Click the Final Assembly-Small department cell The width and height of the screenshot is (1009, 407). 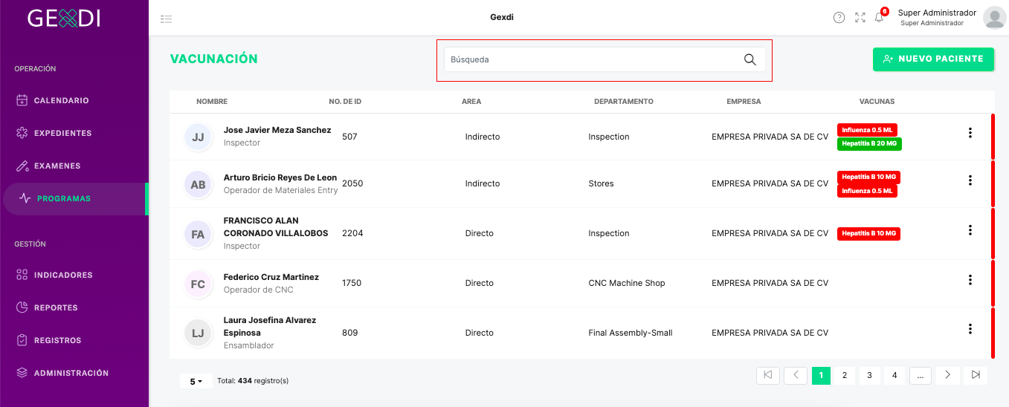pos(631,333)
